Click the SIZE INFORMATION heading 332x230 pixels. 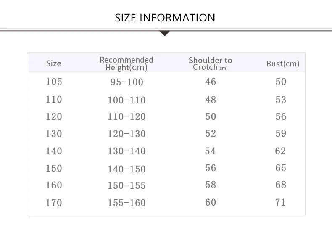(165, 18)
